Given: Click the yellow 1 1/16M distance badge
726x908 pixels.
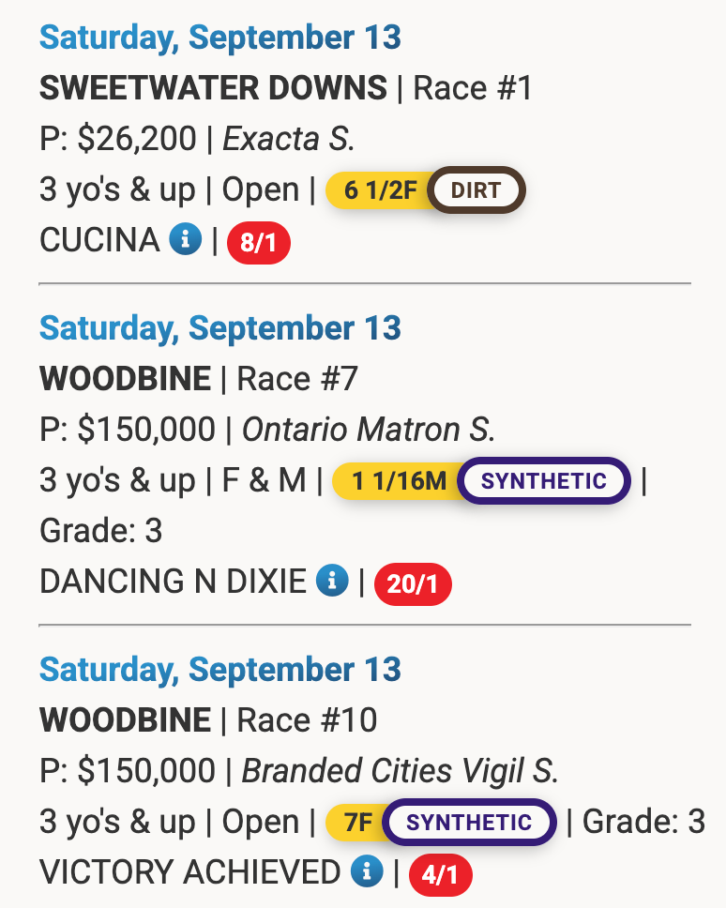Looking at the screenshot, I should tap(400, 481).
